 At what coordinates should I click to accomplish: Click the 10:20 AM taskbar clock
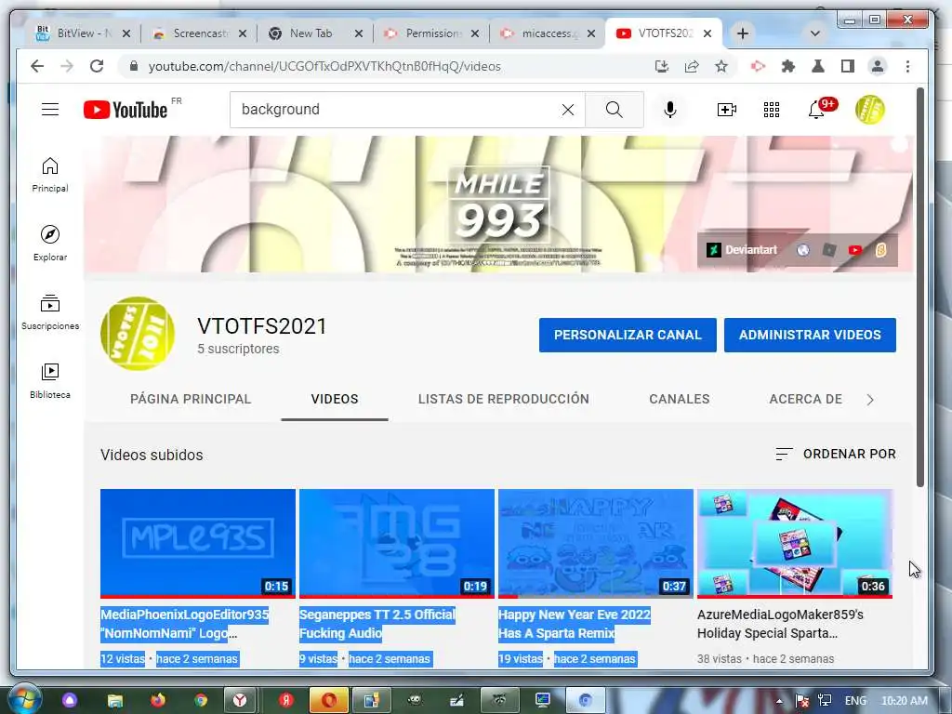904,701
